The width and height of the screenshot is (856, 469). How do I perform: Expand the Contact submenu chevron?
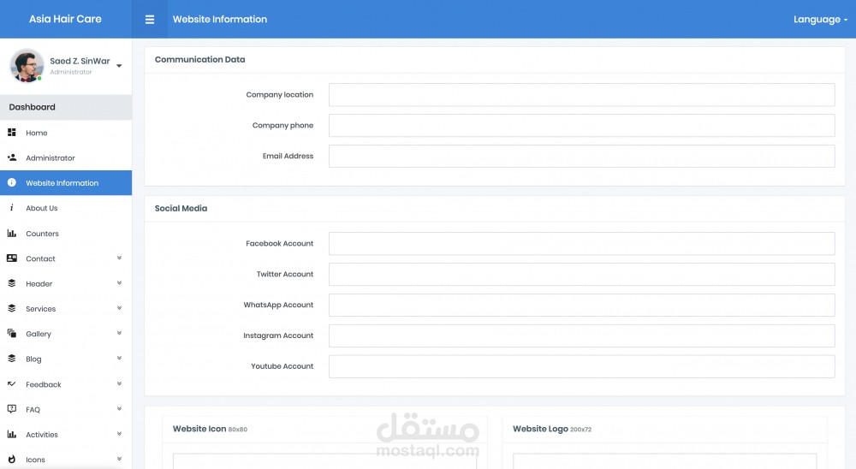pyautogui.click(x=119, y=258)
